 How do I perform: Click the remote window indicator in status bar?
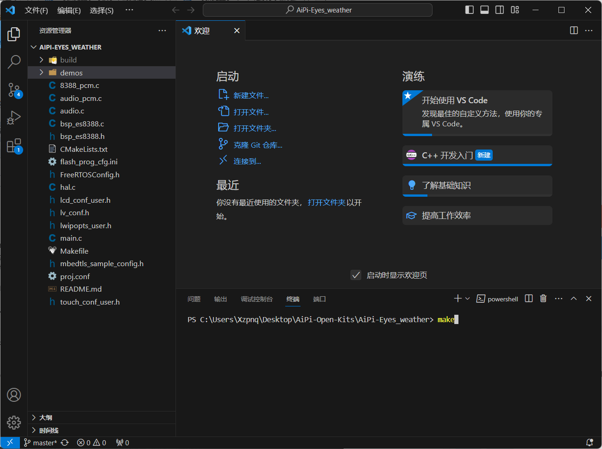(x=10, y=443)
